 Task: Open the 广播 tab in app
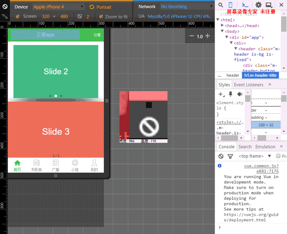56,163
